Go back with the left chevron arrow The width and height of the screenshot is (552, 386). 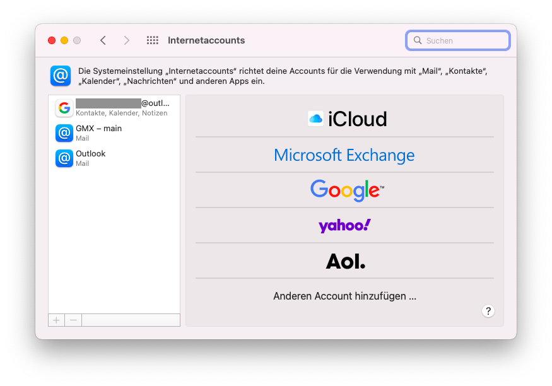pyautogui.click(x=103, y=40)
